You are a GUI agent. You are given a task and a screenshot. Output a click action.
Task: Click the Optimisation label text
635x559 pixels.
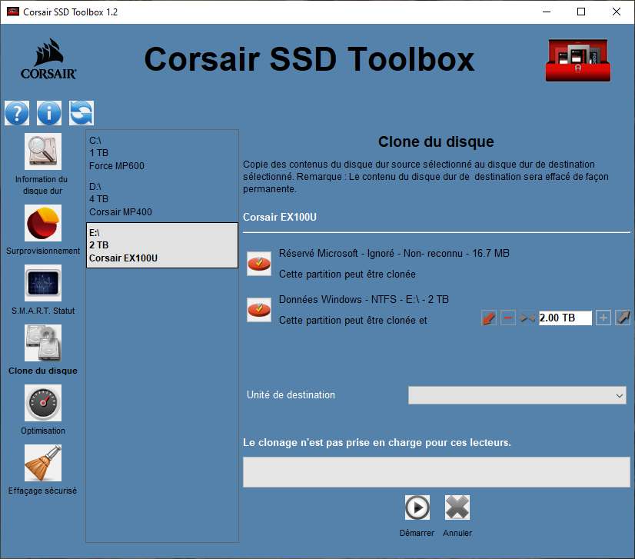pos(43,431)
